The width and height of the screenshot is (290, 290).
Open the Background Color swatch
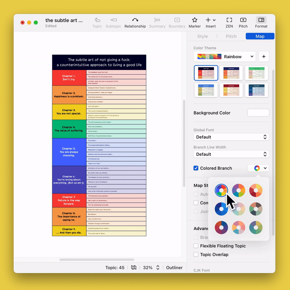[x=258, y=113]
